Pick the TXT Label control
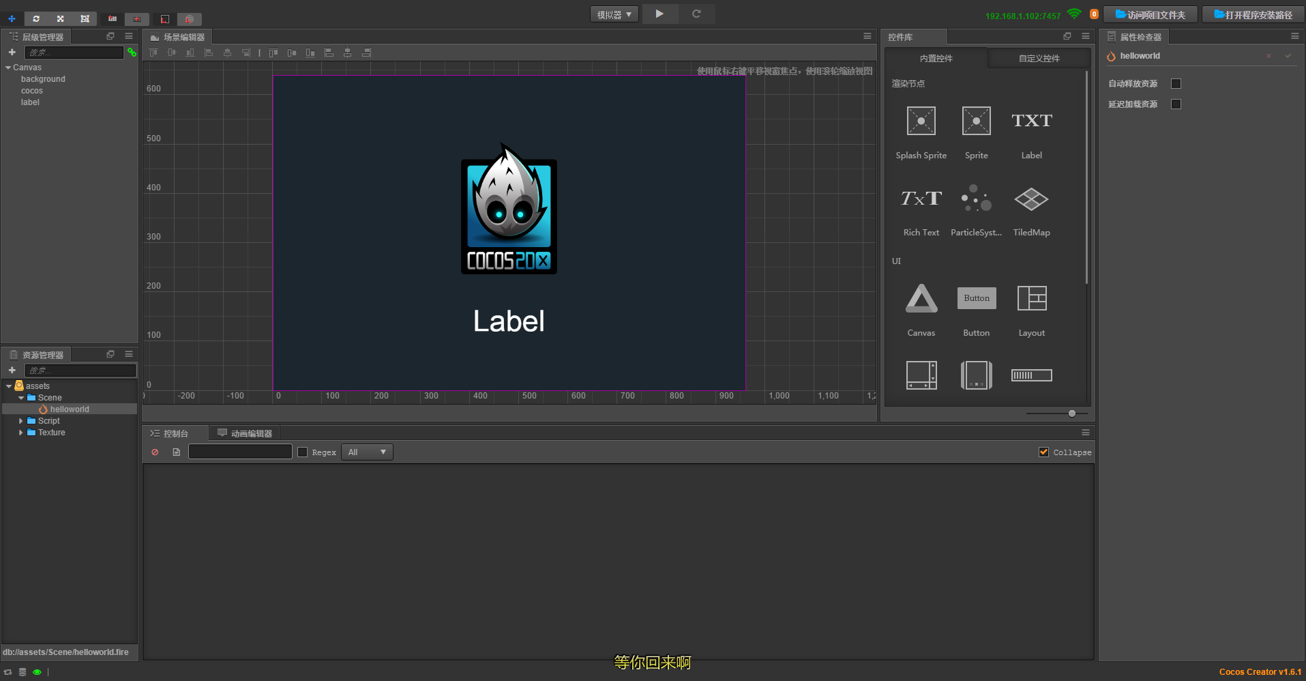This screenshot has width=1306, height=681. coord(1032,132)
